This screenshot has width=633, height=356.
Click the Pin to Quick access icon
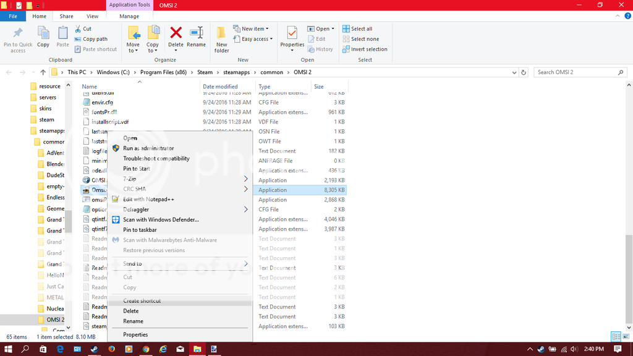click(18, 39)
